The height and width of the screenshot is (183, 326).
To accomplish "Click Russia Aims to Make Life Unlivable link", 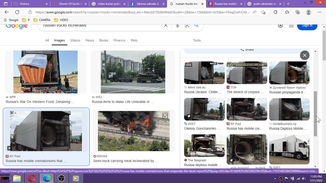I will [x=123, y=102].
